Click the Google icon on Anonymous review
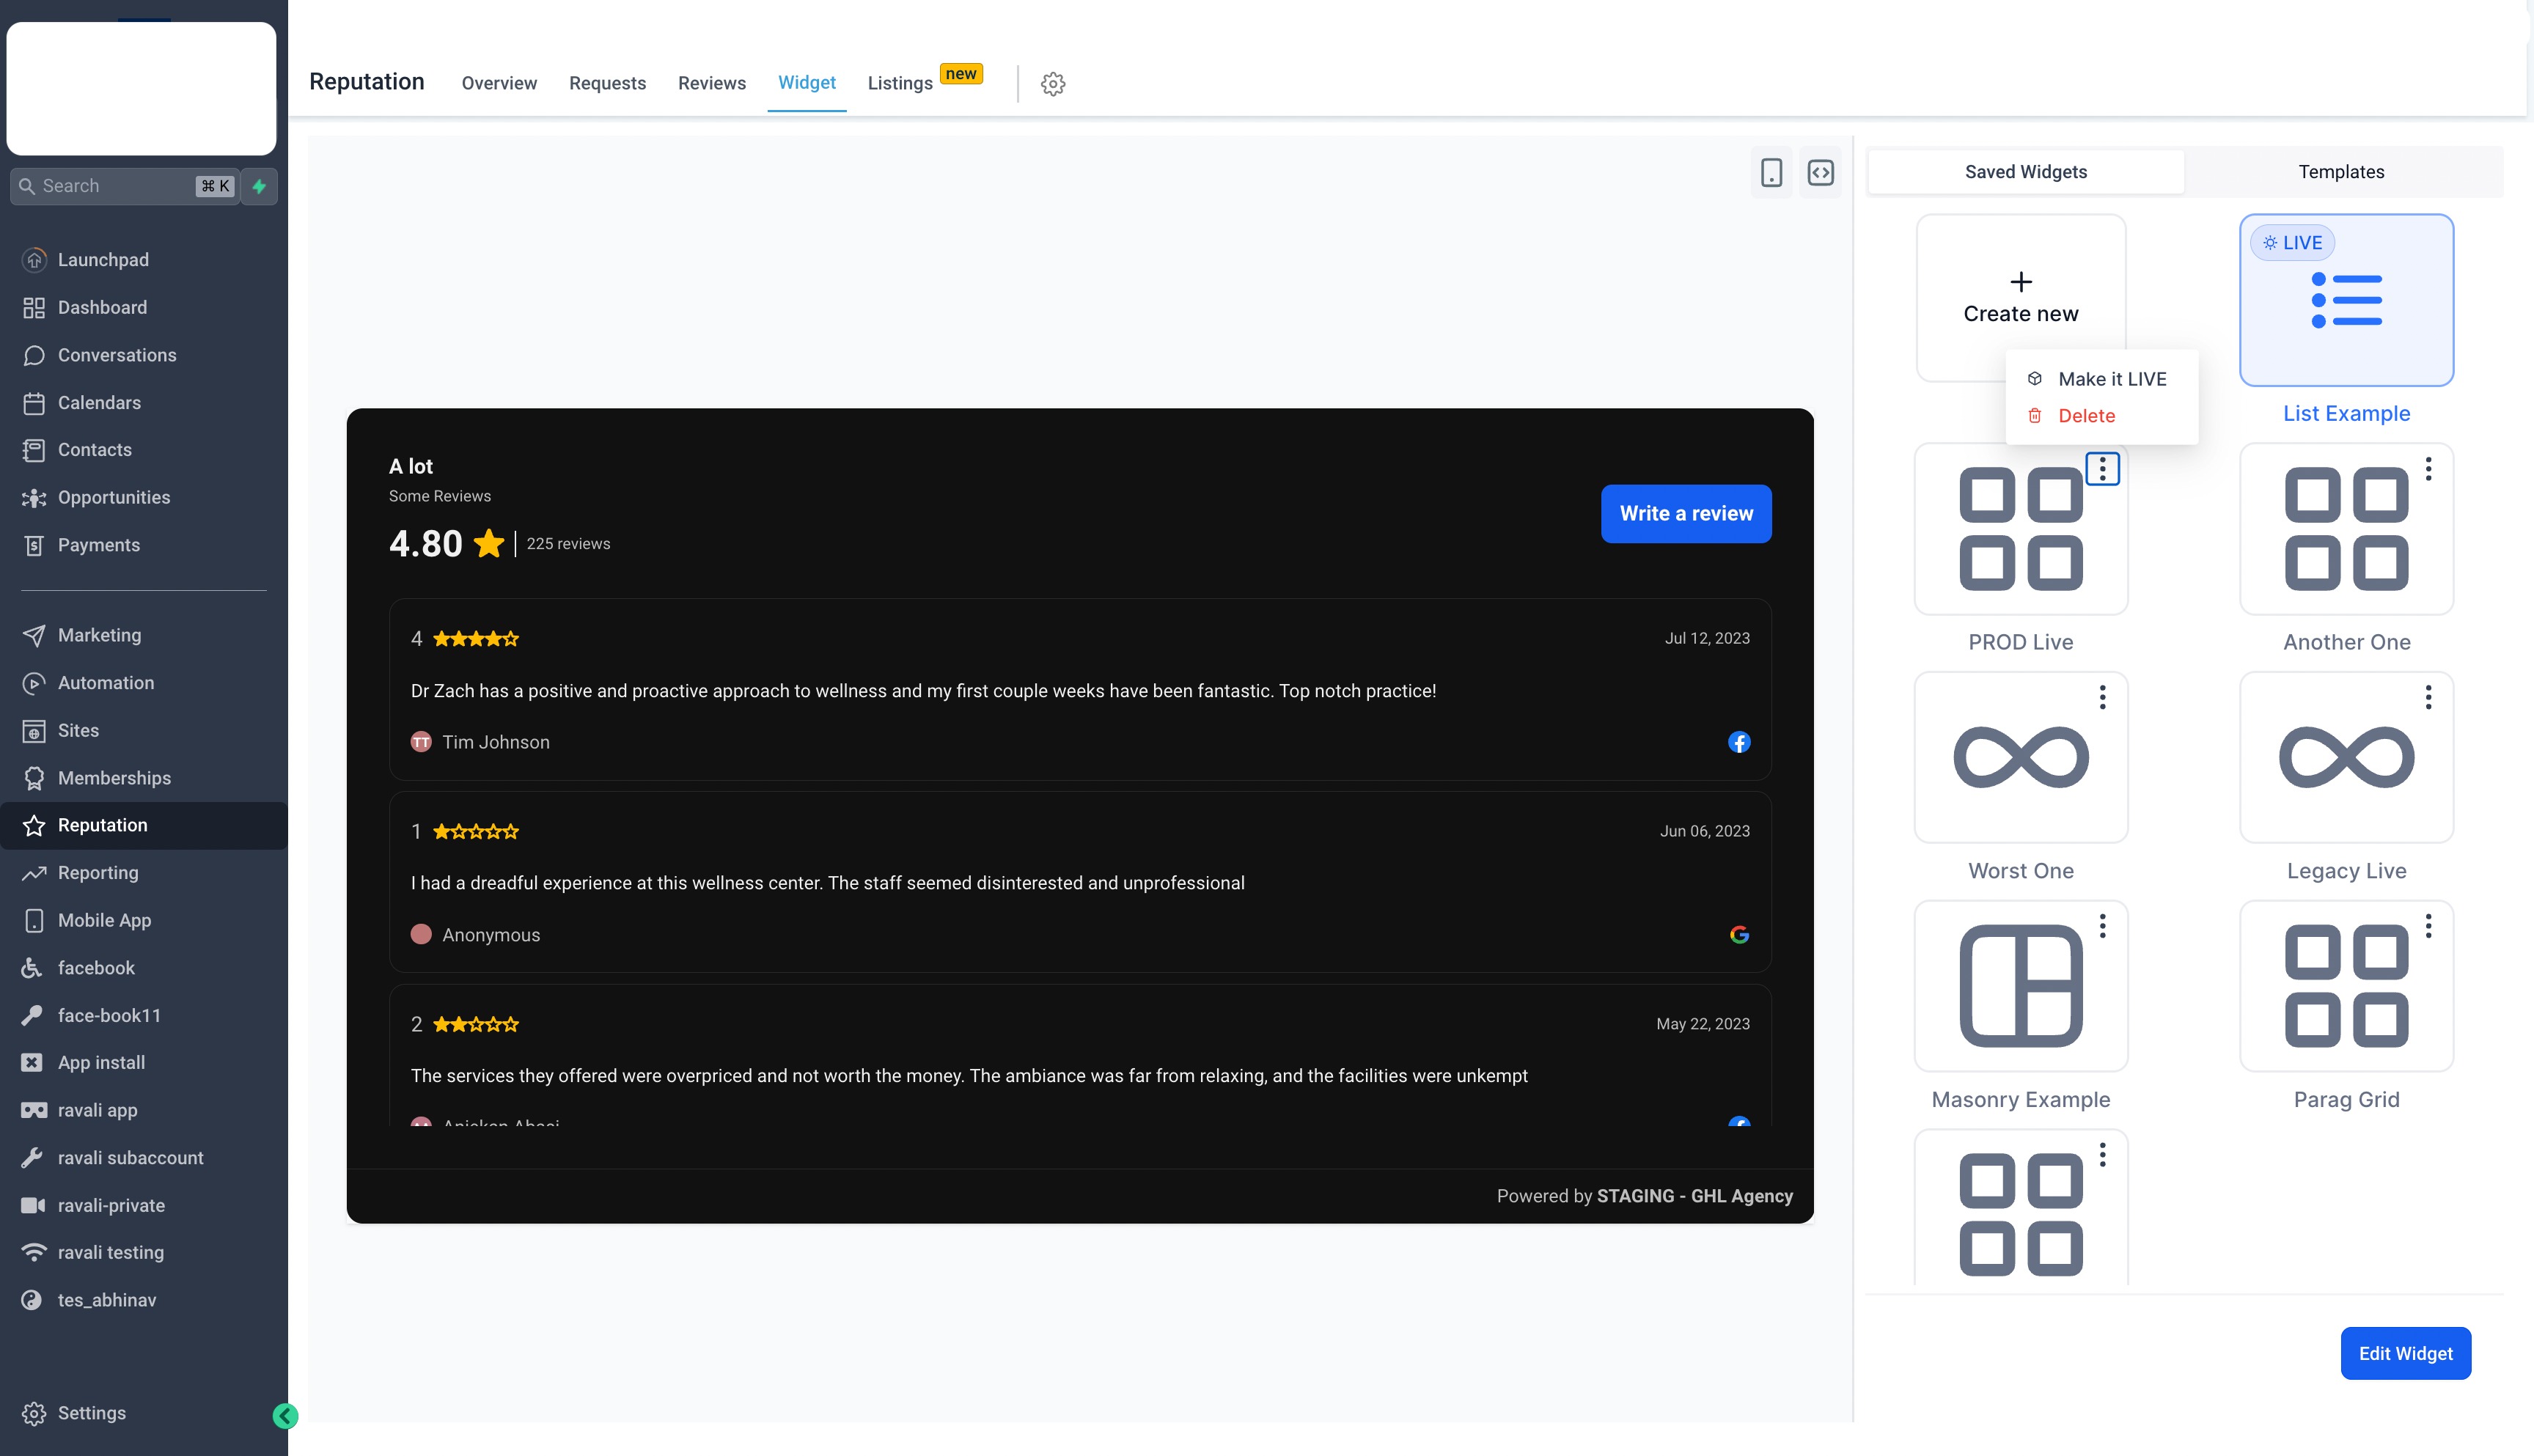This screenshot has height=1456, width=2534. coord(1739,934)
